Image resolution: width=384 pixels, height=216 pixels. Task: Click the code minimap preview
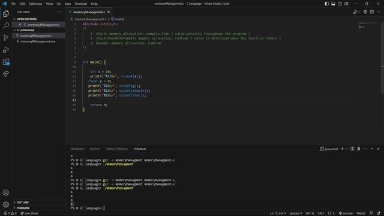tap(368, 25)
